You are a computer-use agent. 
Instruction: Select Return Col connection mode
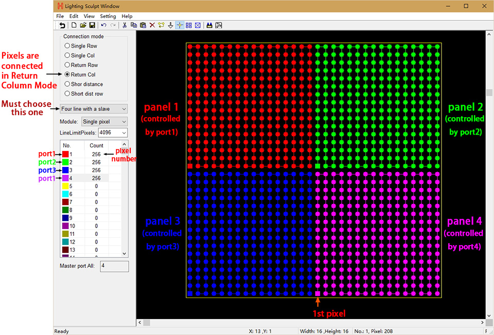[80, 75]
